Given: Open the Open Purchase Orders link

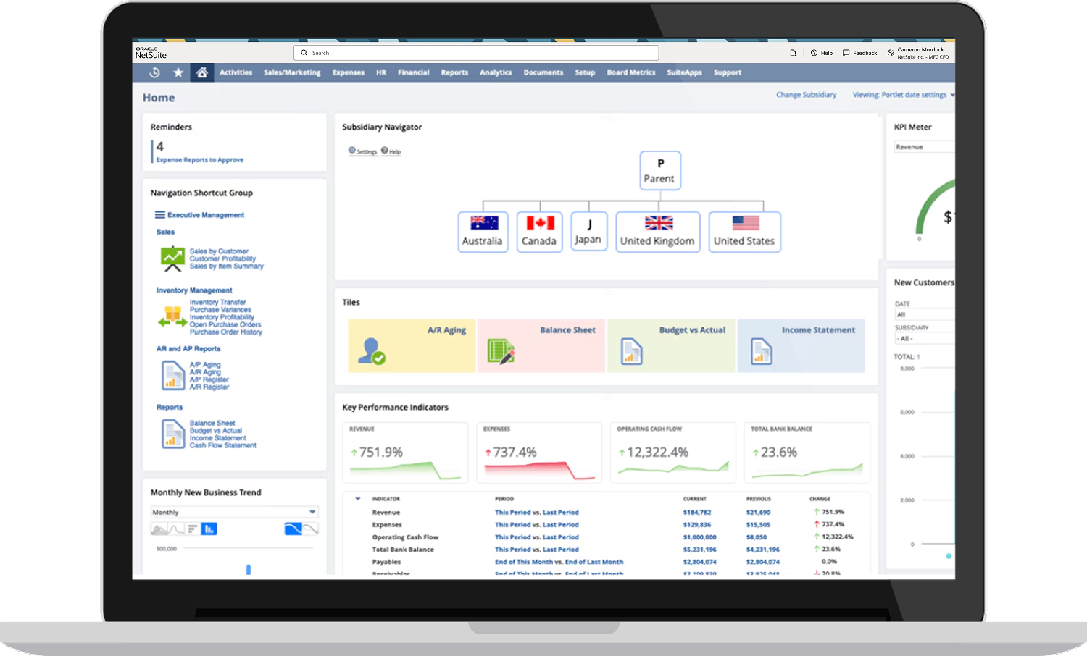Looking at the screenshot, I should [225, 324].
